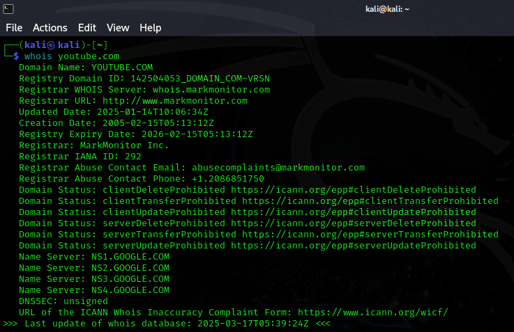Click the Registrar IANA ID: 292 line
Screen dimensions: 514x332
[x=80, y=157]
